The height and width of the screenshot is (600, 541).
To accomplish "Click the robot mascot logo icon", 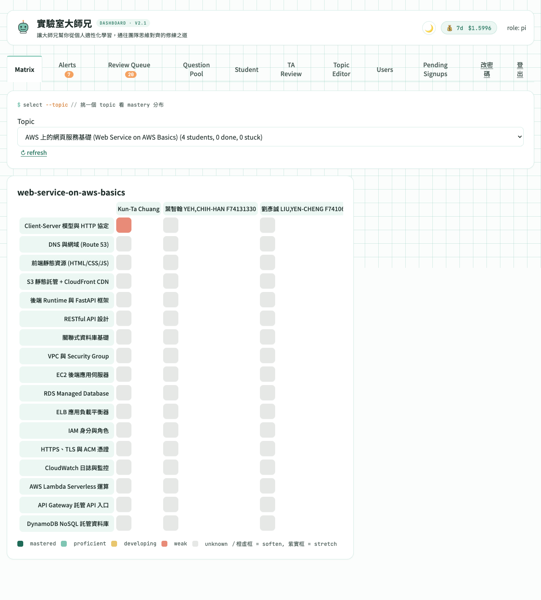I will click(23, 28).
